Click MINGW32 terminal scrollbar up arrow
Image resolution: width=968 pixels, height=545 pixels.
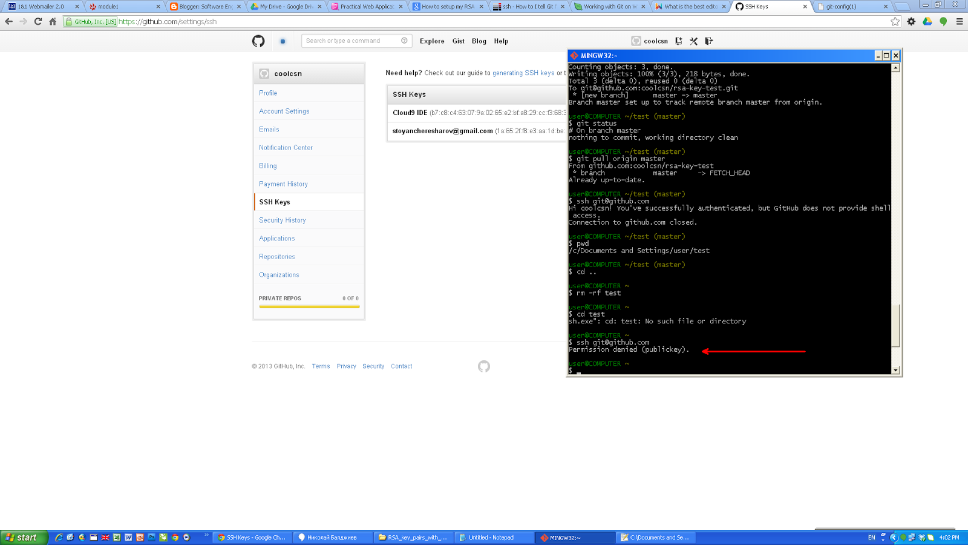[x=895, y=68]
